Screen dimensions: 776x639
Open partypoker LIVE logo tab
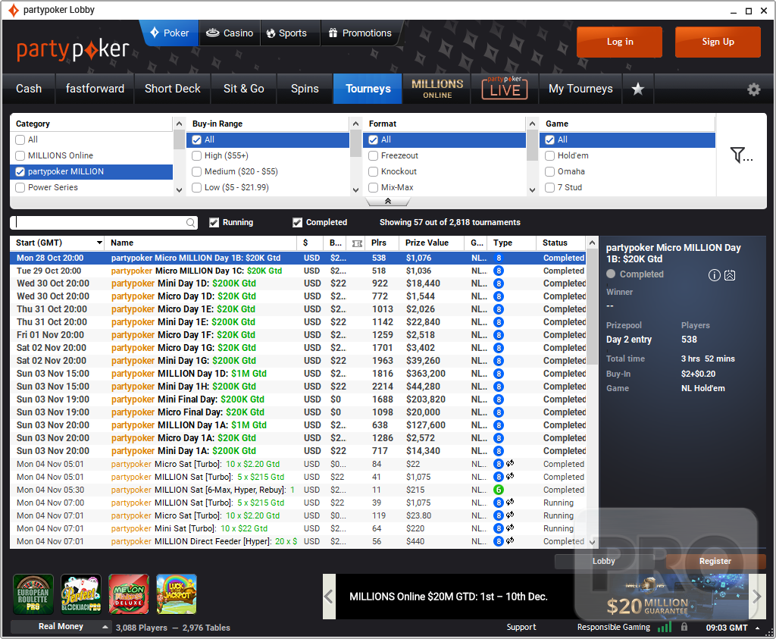pyautogui.click(x=504, y=89)
